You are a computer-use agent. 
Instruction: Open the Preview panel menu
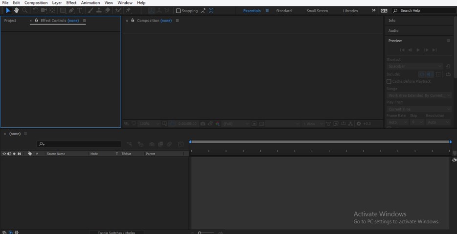[448, 41]
